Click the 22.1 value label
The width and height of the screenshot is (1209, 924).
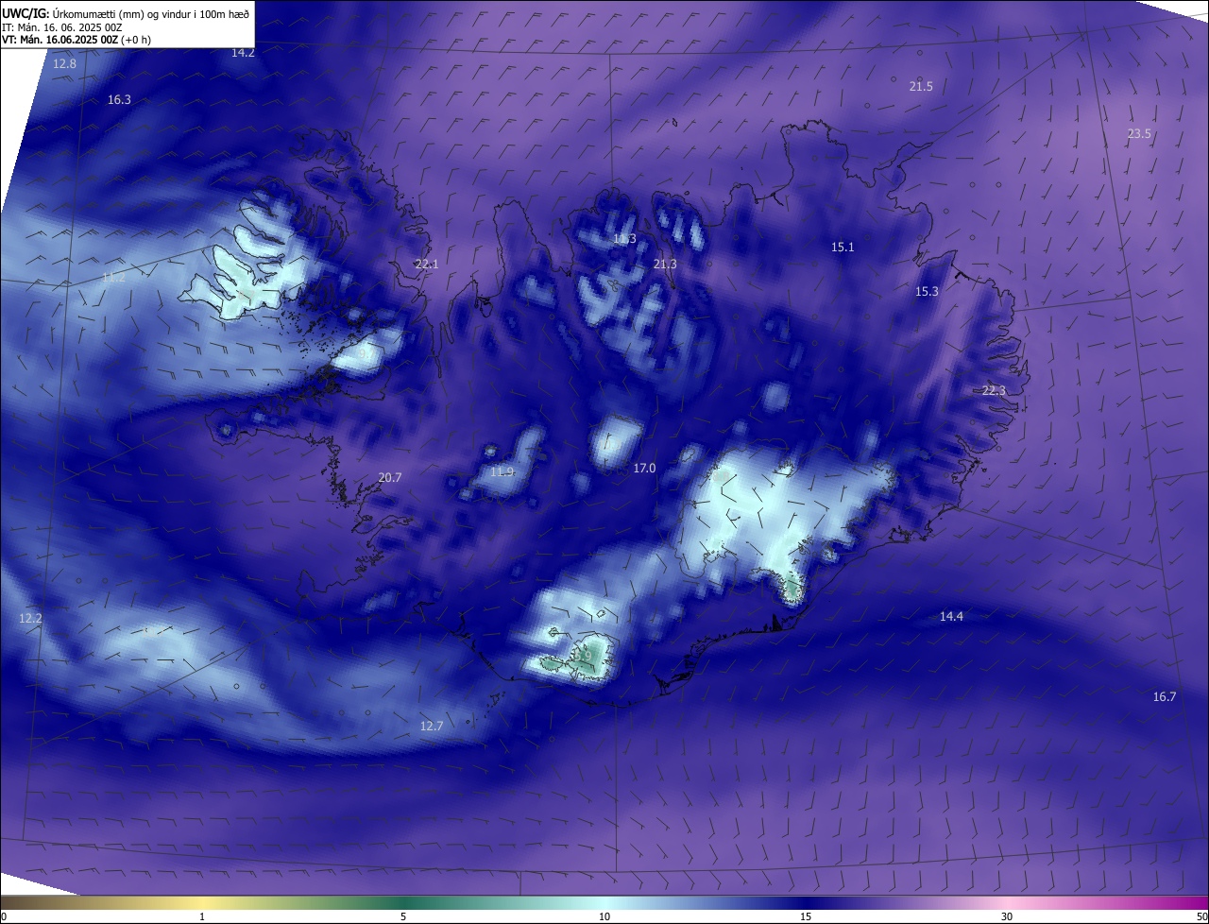[x=427, y=264]
